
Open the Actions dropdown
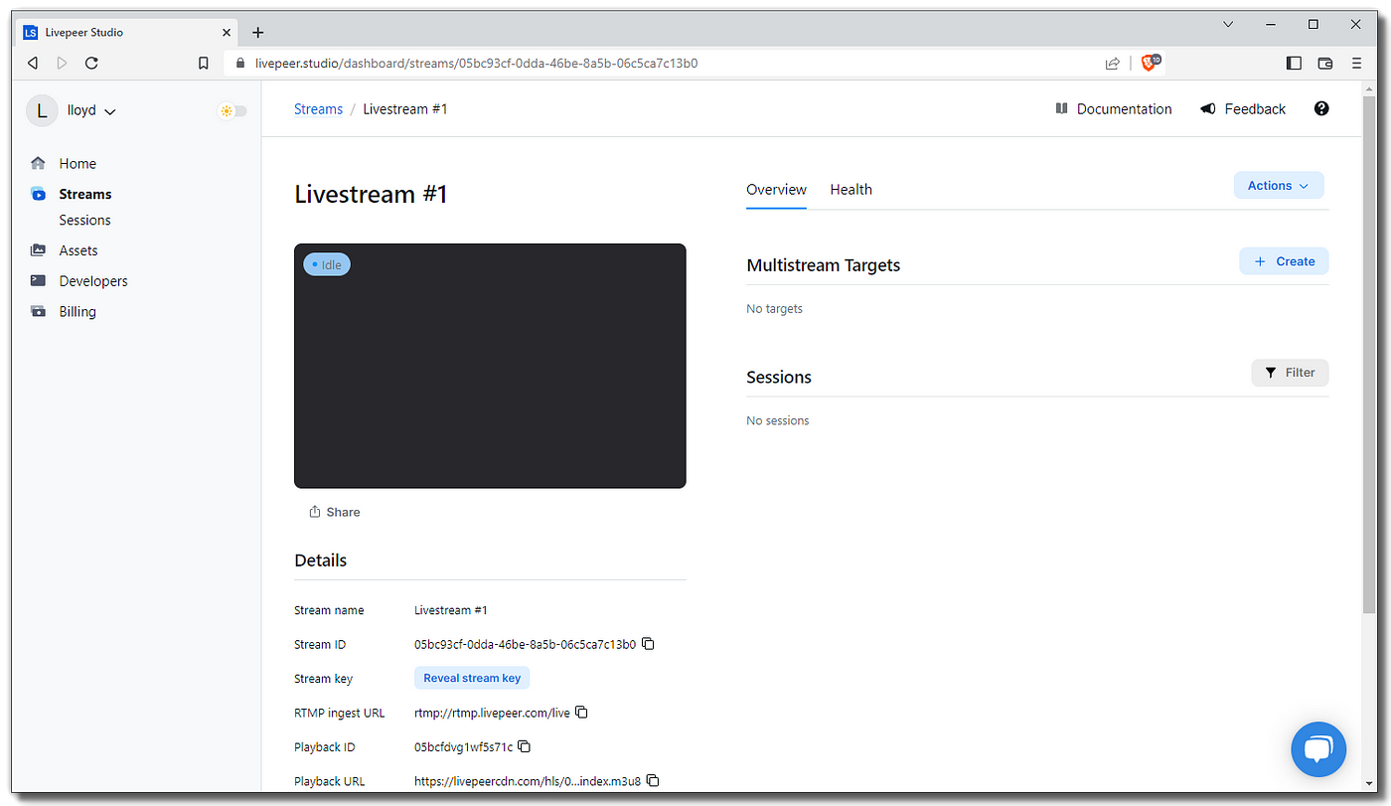point(1279,186)
